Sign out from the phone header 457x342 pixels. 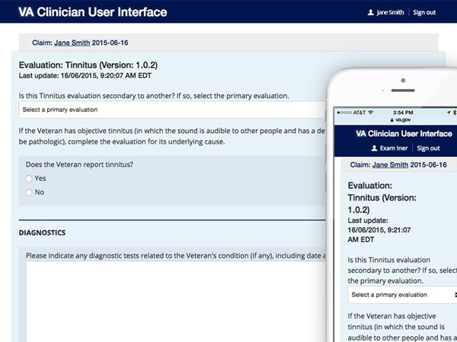pos(428,148)
